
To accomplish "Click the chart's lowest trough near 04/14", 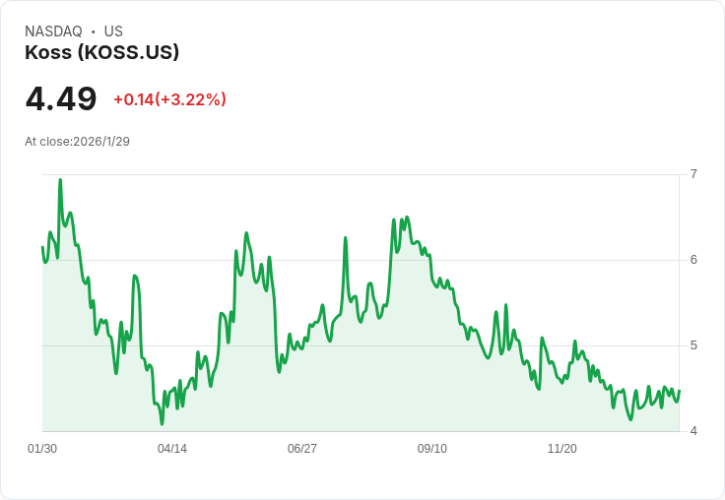I will [162, 423].
